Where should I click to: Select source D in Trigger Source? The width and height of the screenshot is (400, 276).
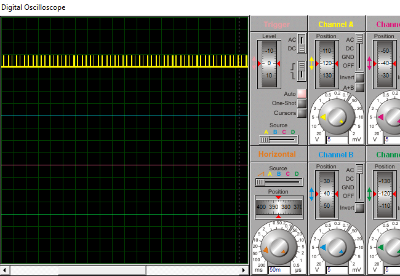293,132
